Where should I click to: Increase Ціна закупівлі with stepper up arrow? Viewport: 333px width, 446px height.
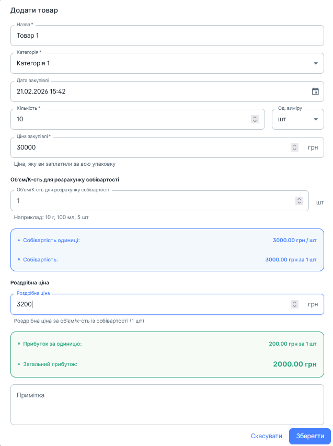pyautogui.click(x=295, y=145)
